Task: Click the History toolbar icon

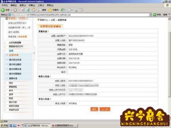Action: point(63,10)
